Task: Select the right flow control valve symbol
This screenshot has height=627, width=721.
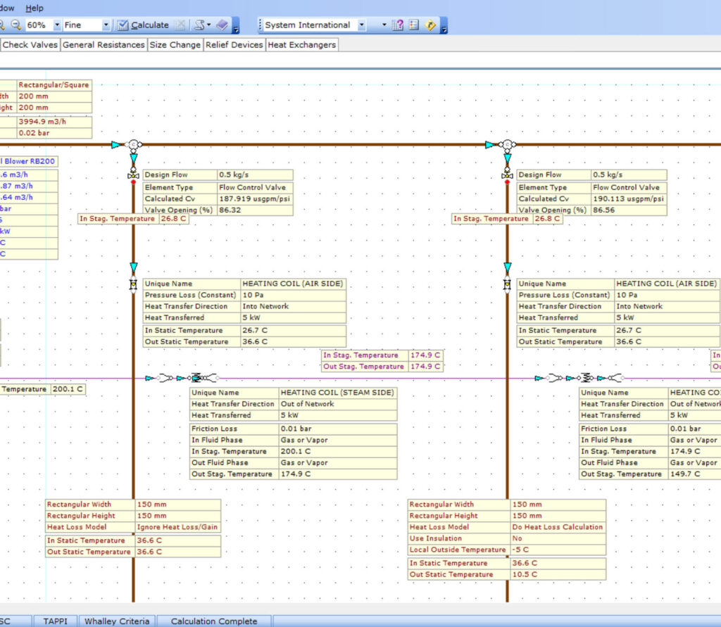Action: tap(506, 175)
